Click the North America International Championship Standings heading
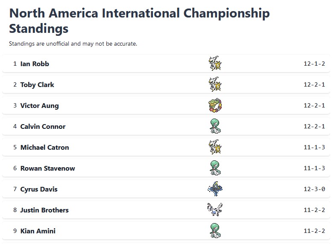 point(140,20)
